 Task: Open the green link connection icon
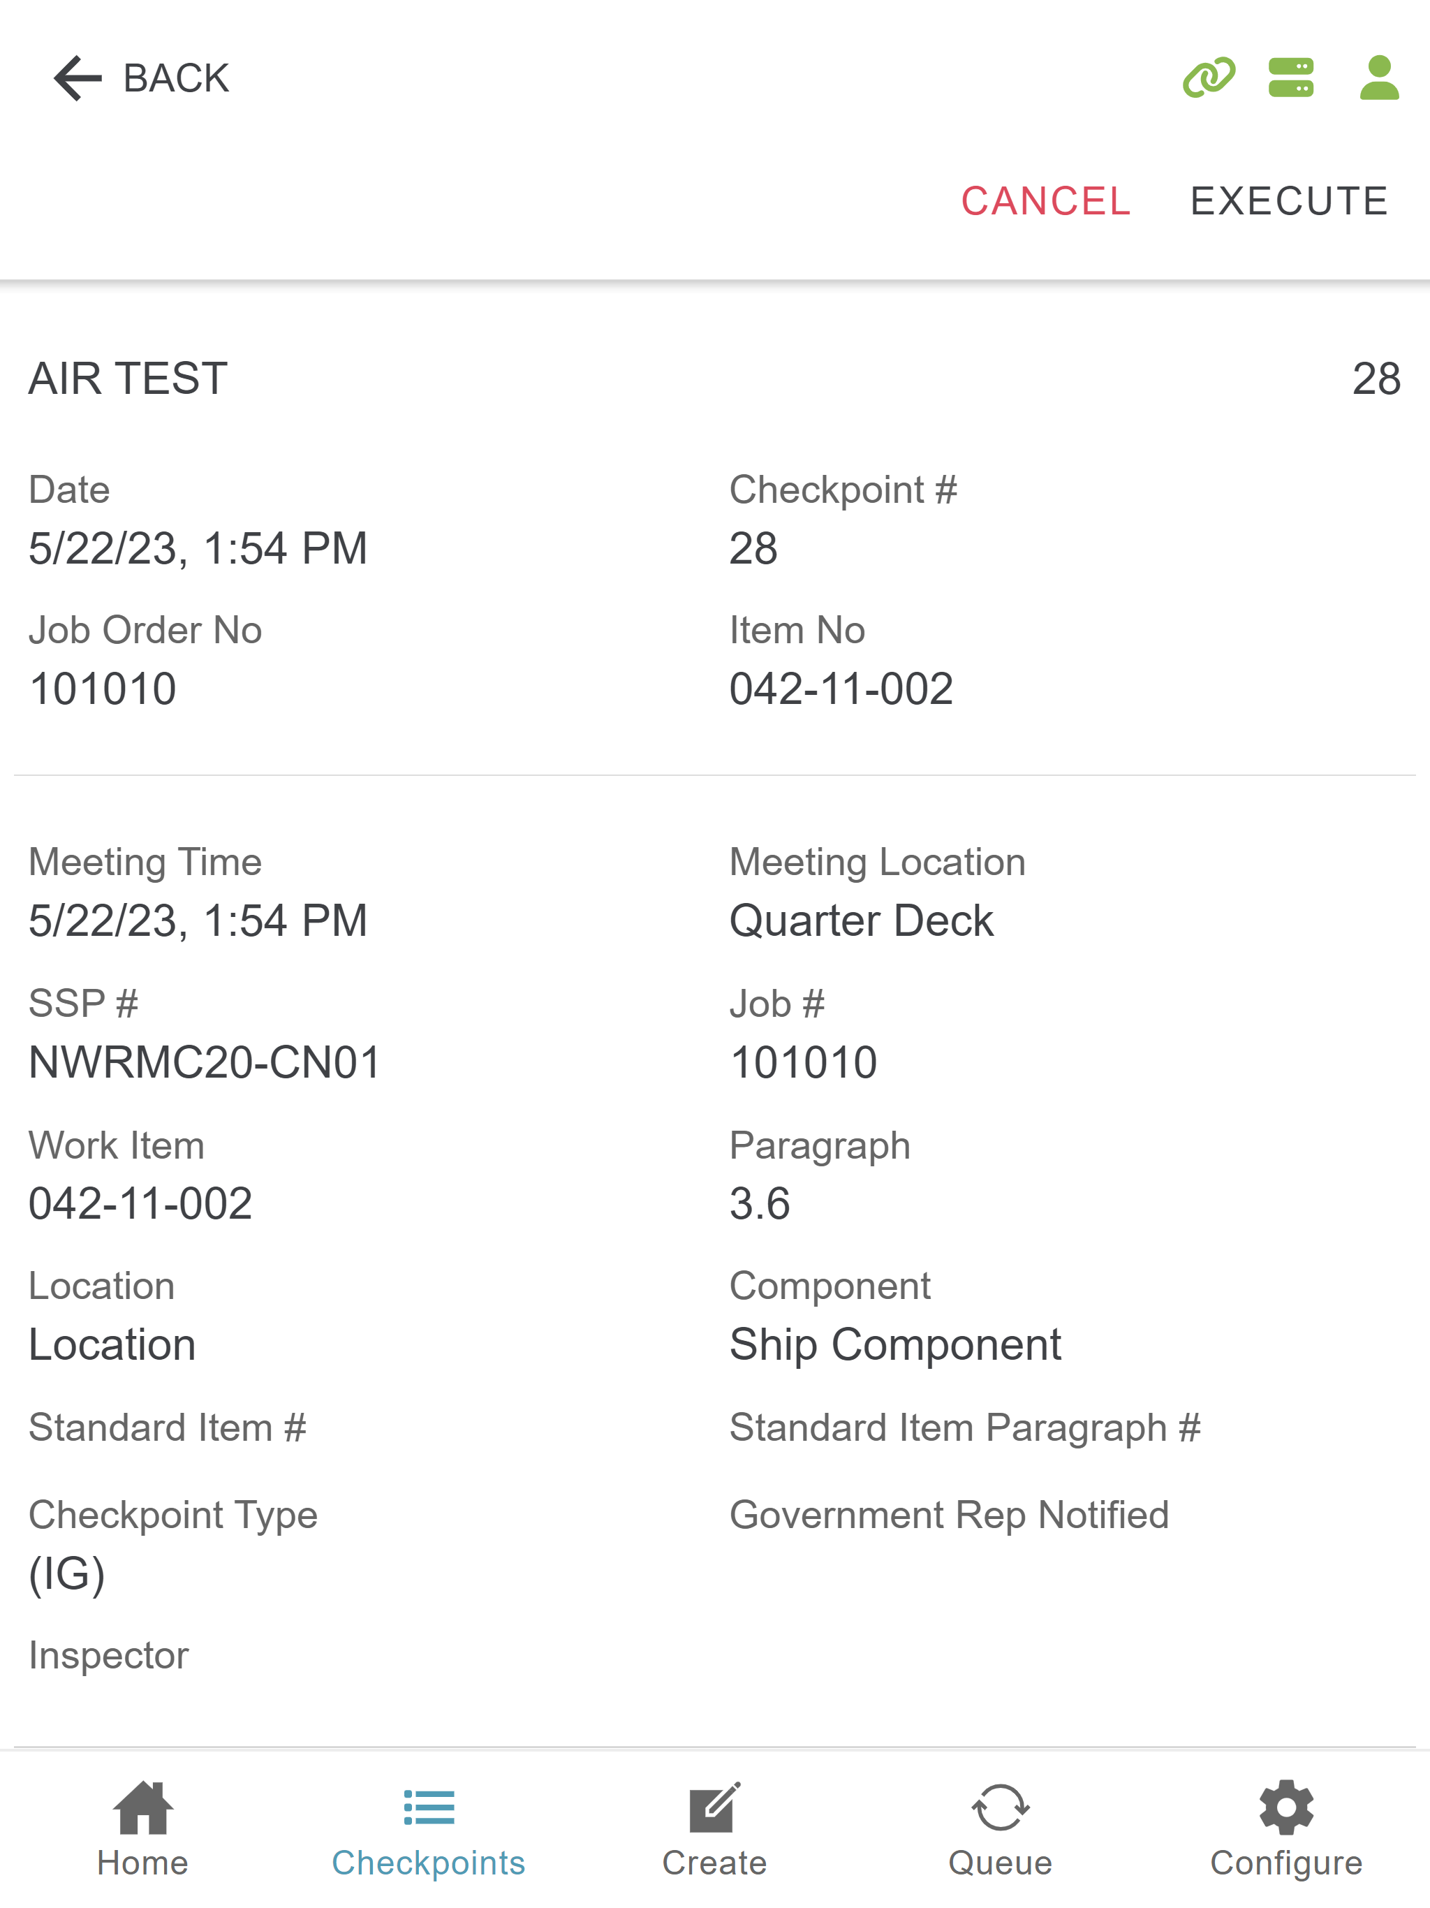(x=1209, y=78)
